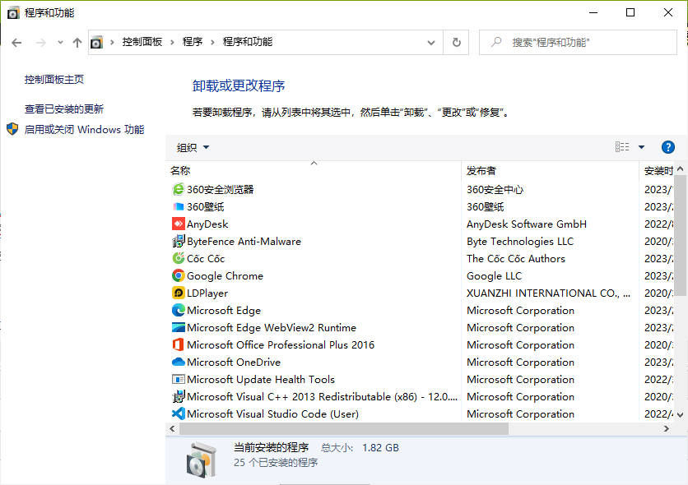Click the 25 个已安装的程序 status text
Screen dimensions: 688x485
tap(276, 462)
